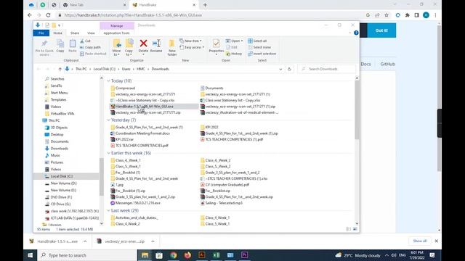Click the Search Downloads field
465x261 pixels.
(326, 69)
